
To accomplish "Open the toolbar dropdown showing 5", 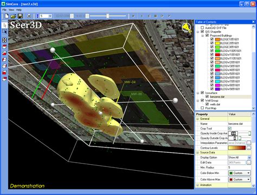I will pos(50,16).
